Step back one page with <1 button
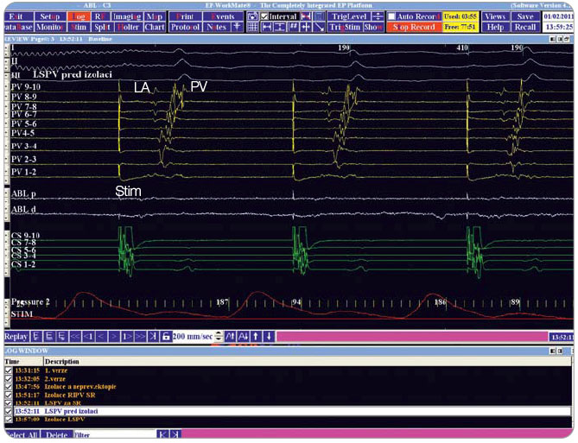This screenshot has width=578, height=443. 88,336
